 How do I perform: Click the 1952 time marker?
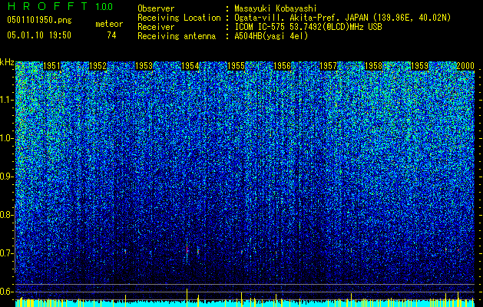tap(98, 66)
